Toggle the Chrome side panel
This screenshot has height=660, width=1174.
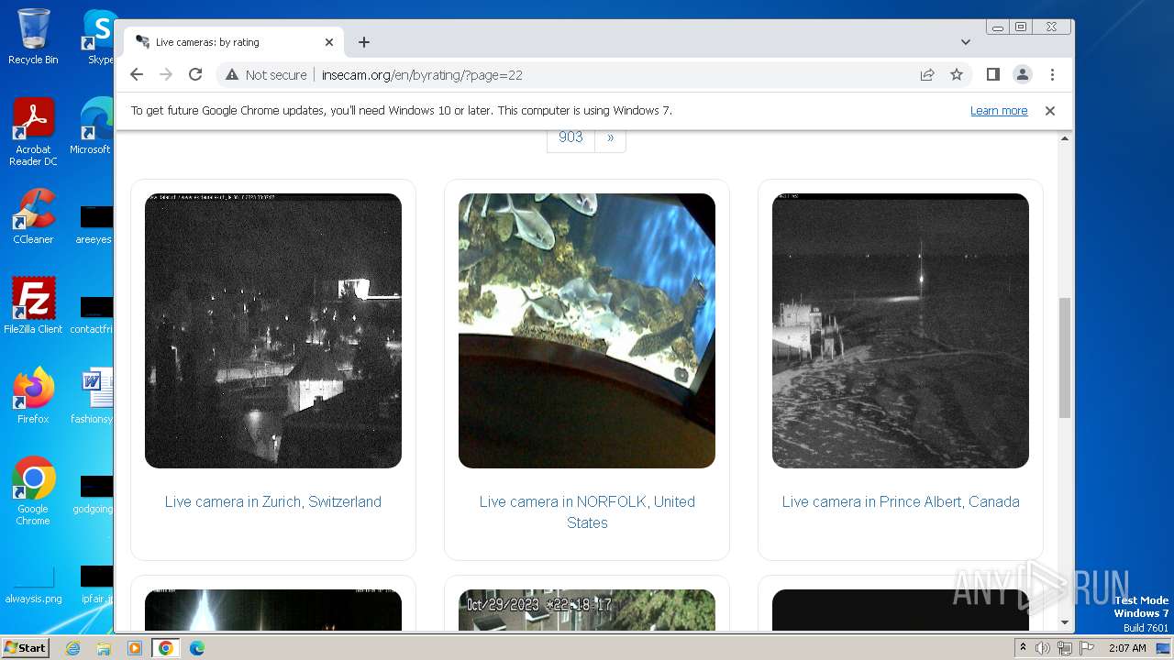993,75
